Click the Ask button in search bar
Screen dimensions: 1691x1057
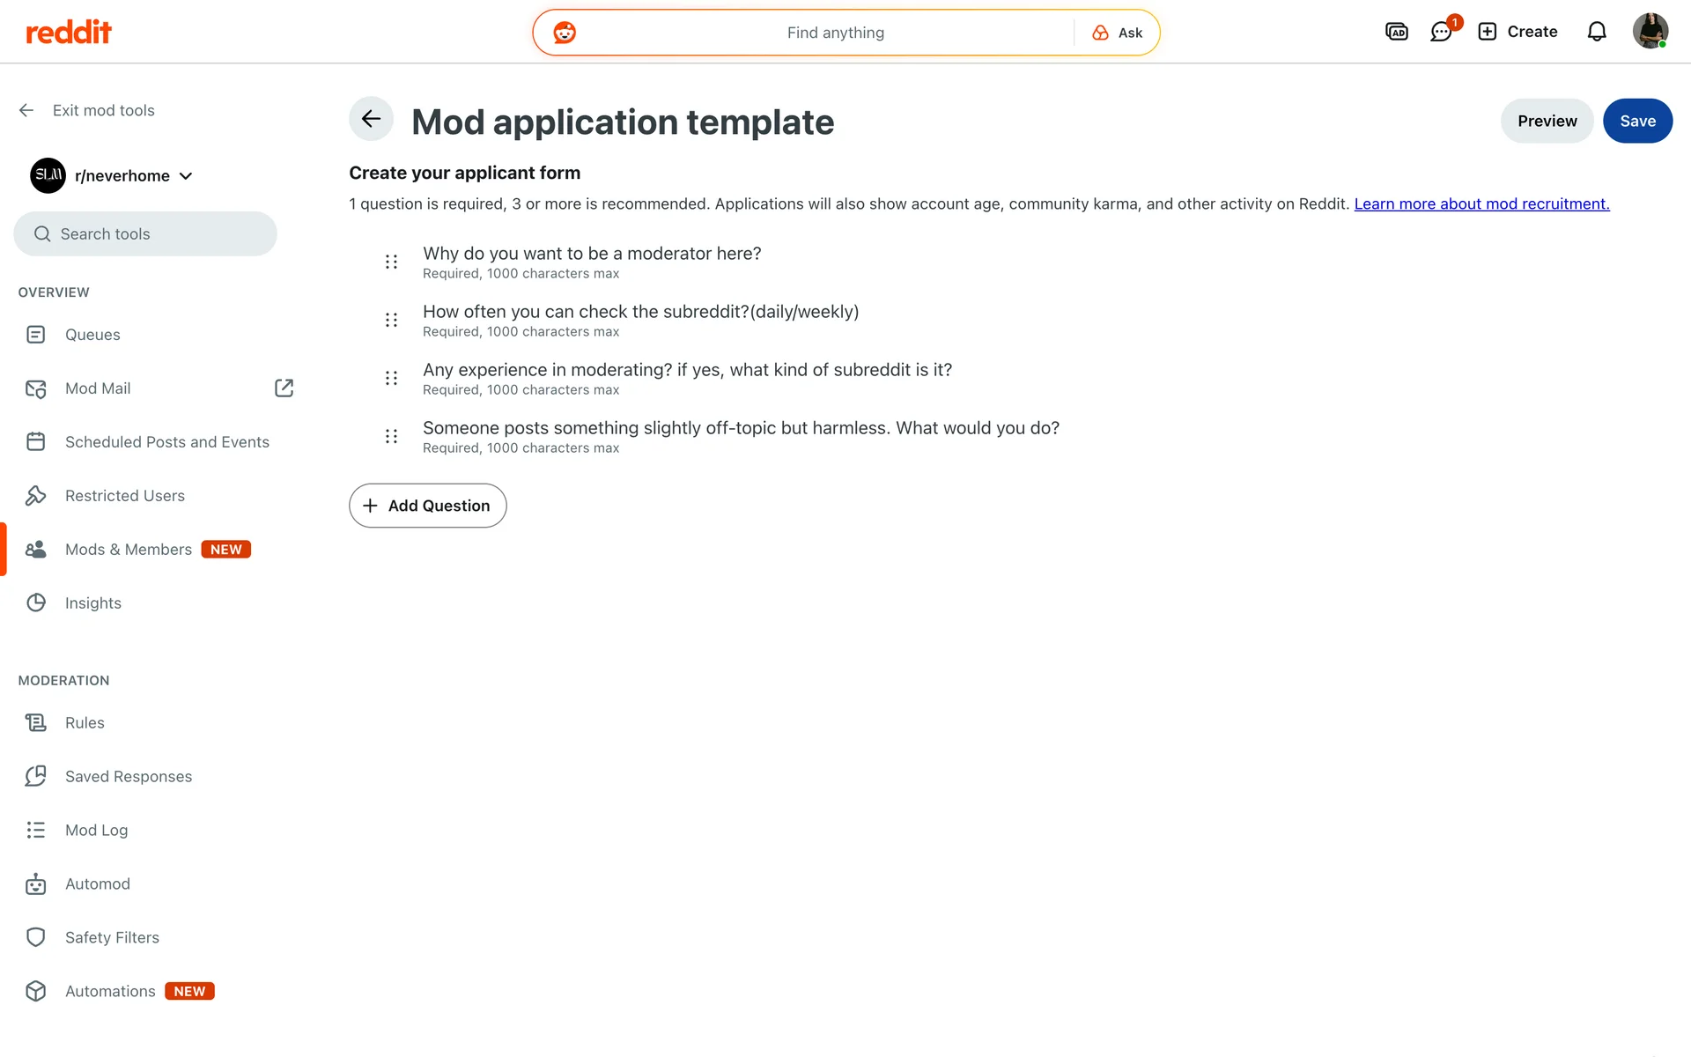click(x=1118, y=33)
